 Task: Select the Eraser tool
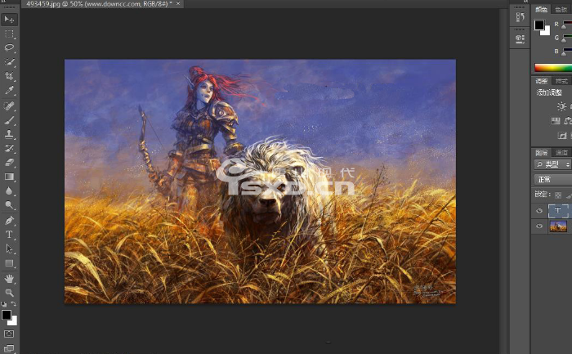[9, 163]
